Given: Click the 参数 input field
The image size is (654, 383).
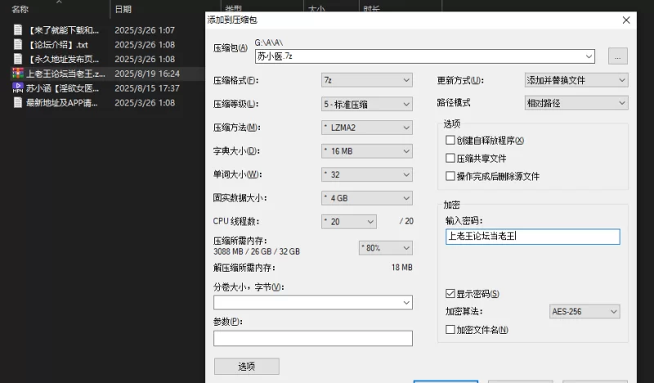Looking at the screenshot, I should point(313,338).
